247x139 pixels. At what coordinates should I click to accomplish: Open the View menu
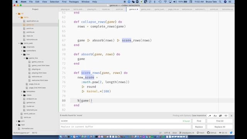click(45, 2)
